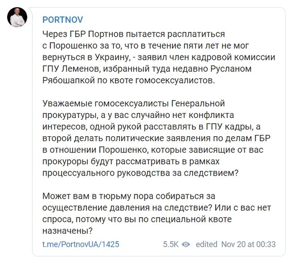Open the t.me/PortnovUA/1425 post link
This screenshot has width=291, height=260.
pos(81,244)
